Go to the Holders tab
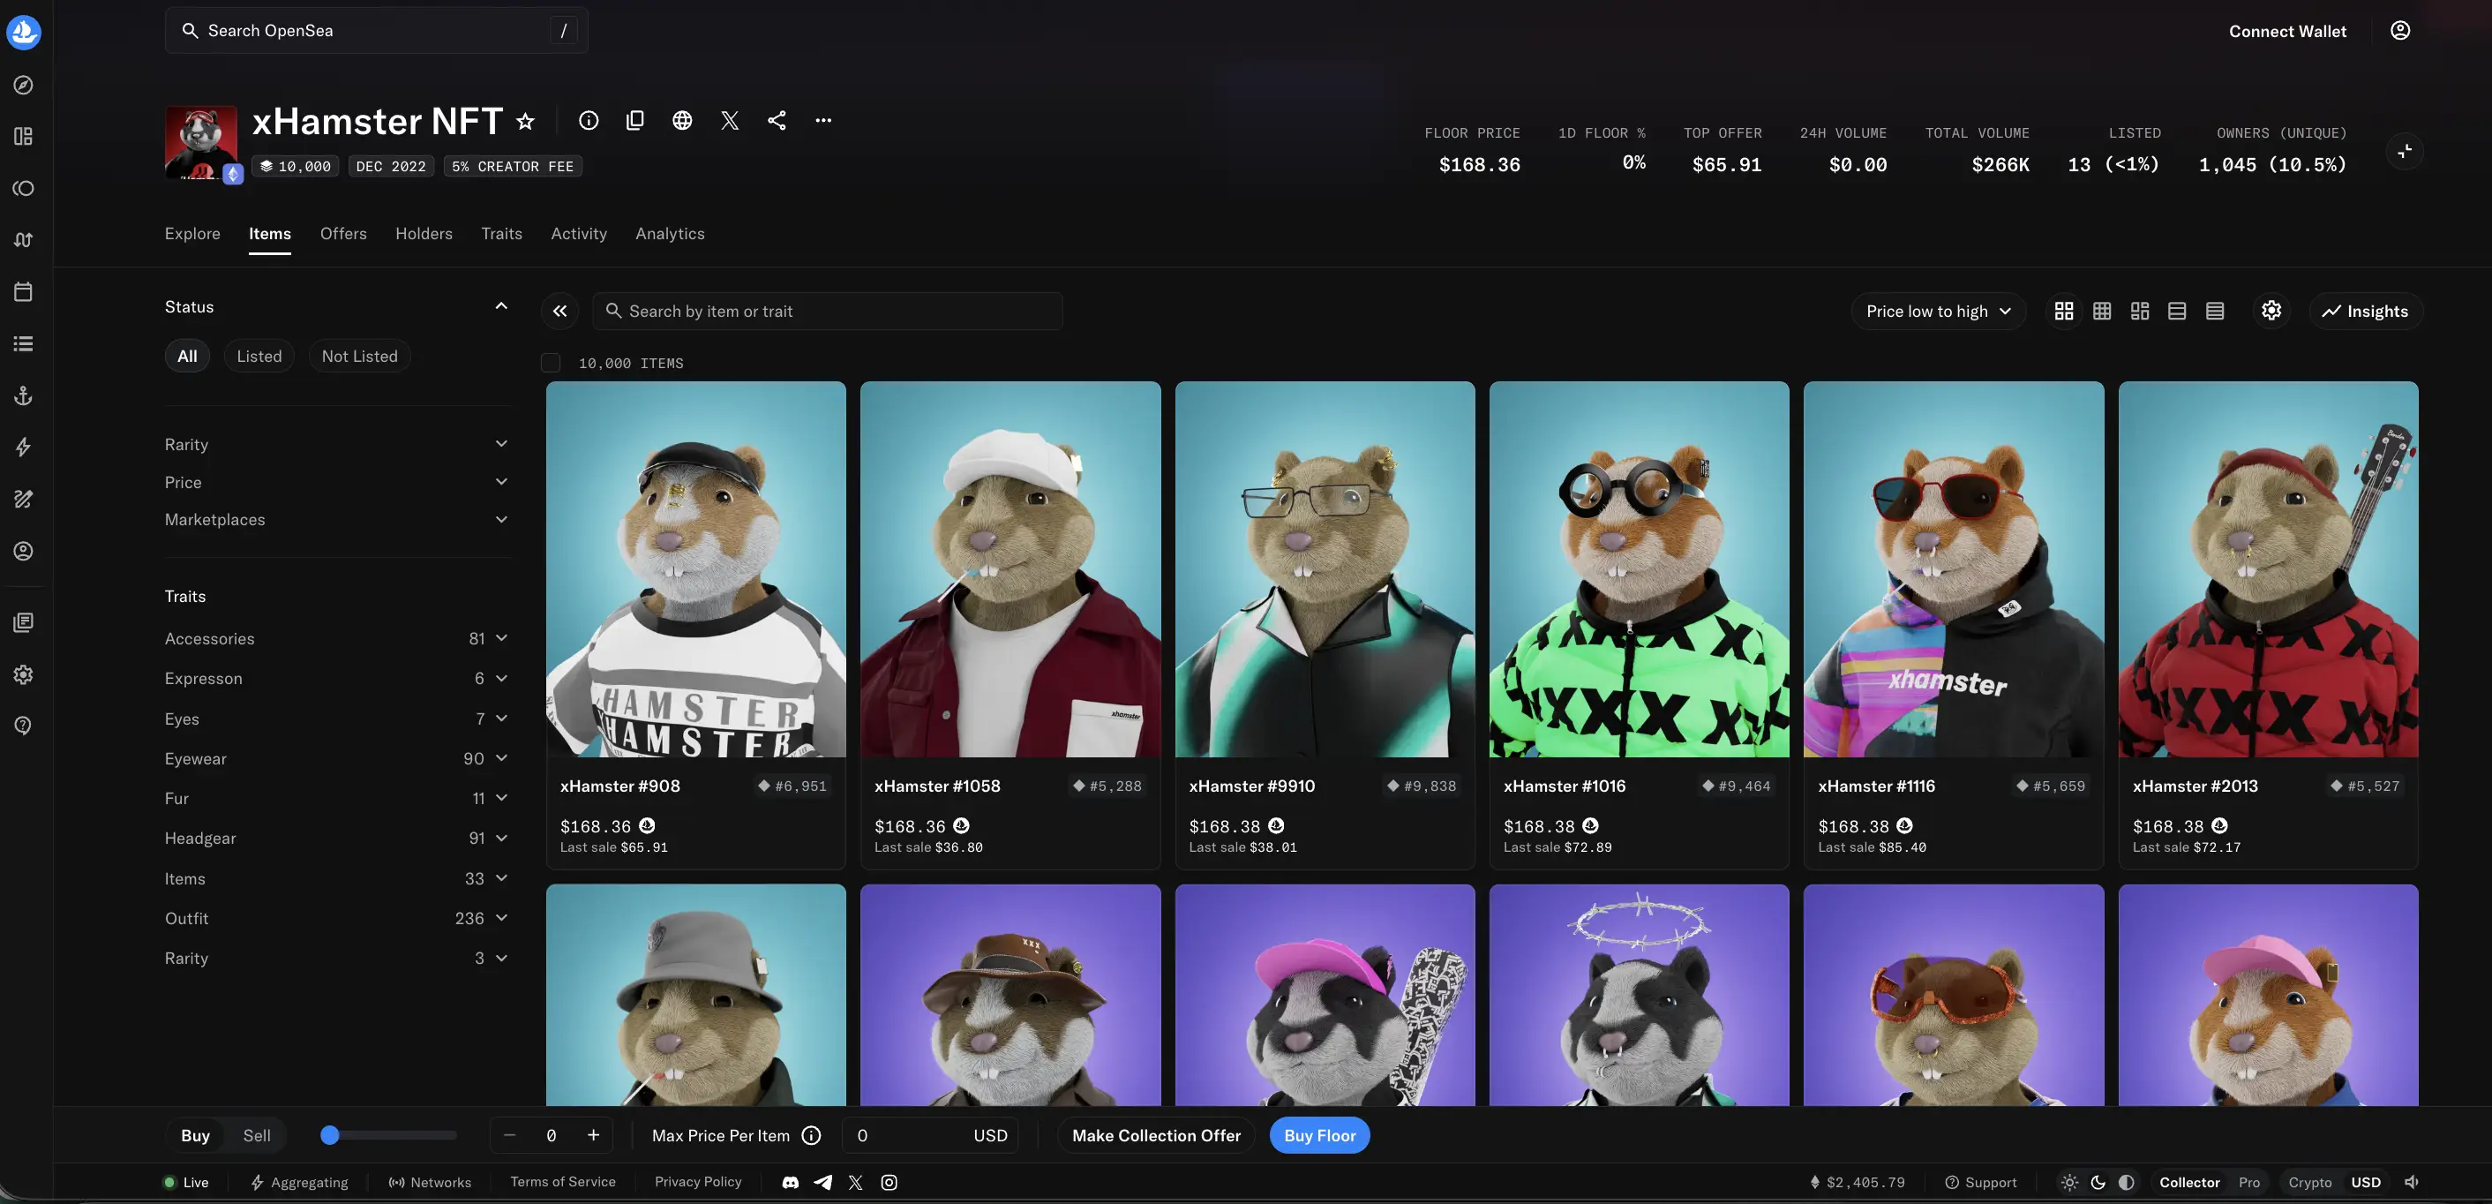The height and width of the screenshot is (1204, 2492). pyautogui.click(x=424, y=233)
